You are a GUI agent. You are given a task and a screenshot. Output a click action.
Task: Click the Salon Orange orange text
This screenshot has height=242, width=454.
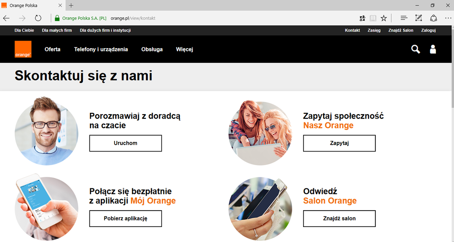(330, 201)
